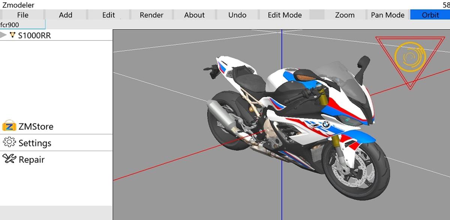The height and width of the screenshot is (220, 450).
Task: Click the S1000RR node icon
Action: (13, 35)
